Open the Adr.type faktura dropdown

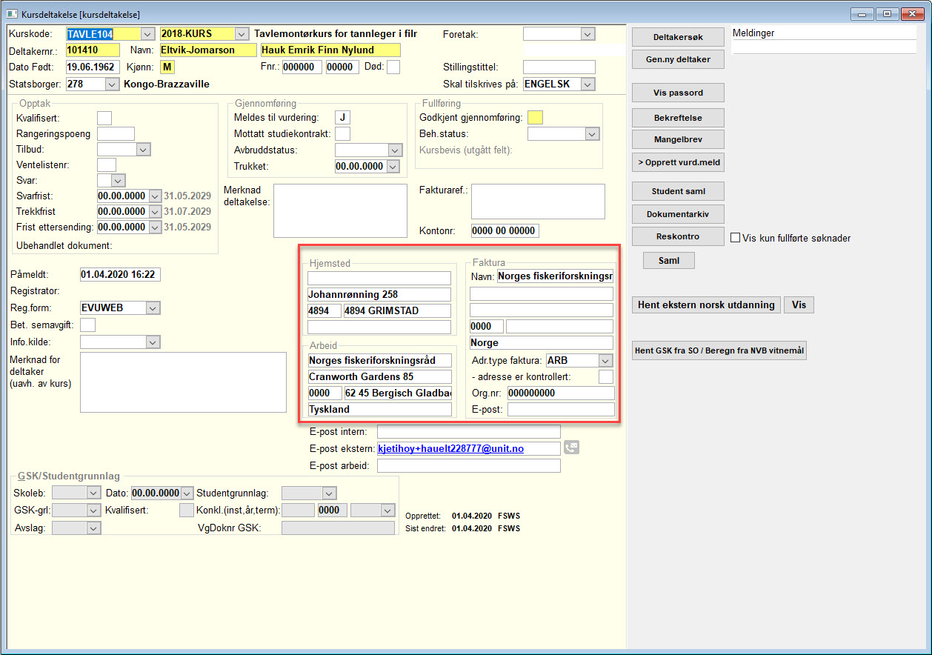[x=606, y=360]
